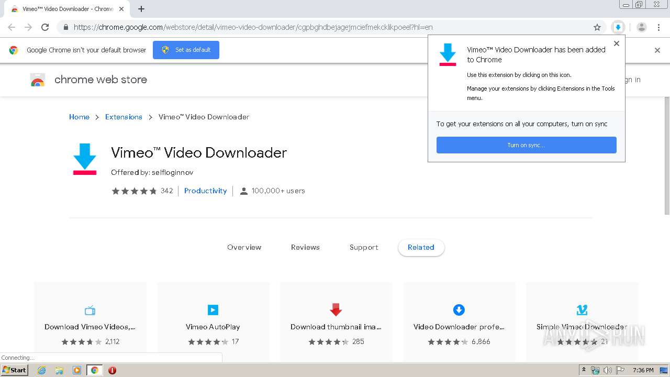Viewport: 670px width, 377px height.
Task: Open Simple Vimeo Downloader extension card
Action: pyautogui.click(x=582, y=321)
